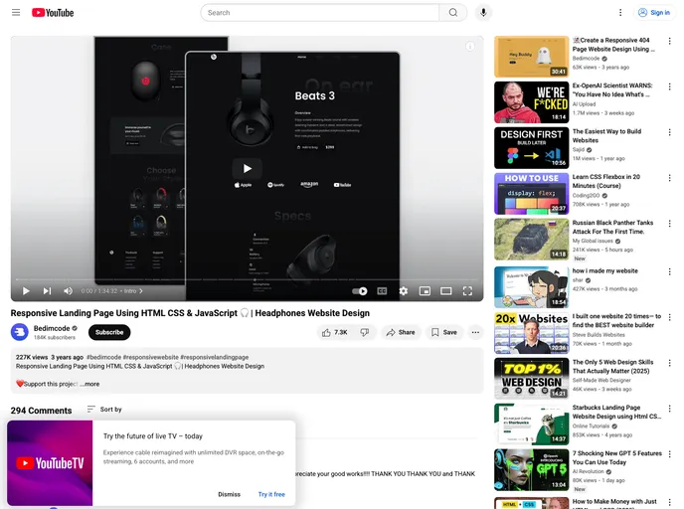Viewport: 684px width, 509px height.
Task: Sign in to YouTube
Action: [x=654, y=13]
